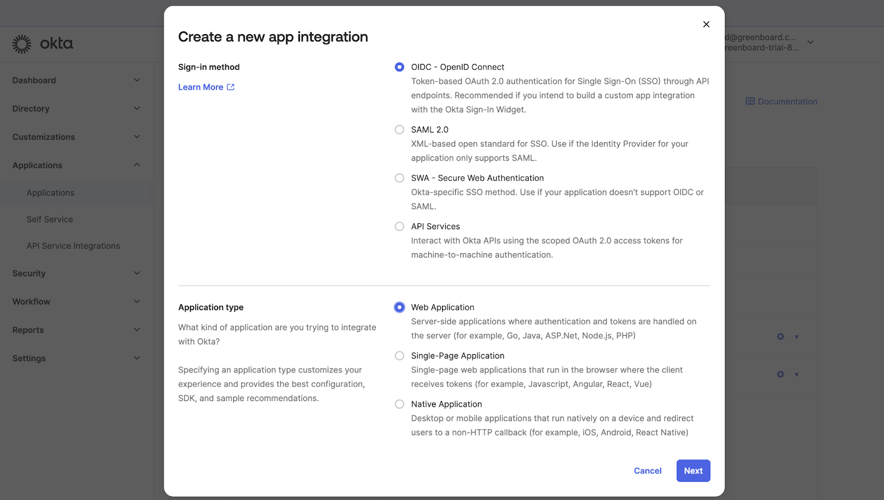884x500 pixels.
Task: Click the external link icon beside Learn More
Action: coord(230,87)
